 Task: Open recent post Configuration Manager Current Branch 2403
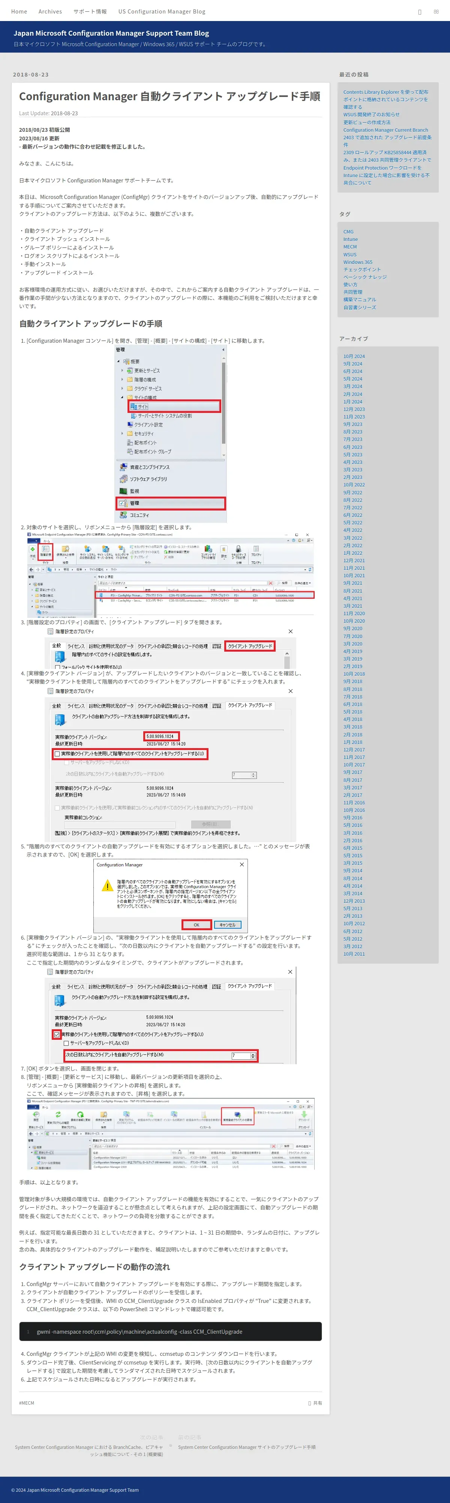pos(388,137)
